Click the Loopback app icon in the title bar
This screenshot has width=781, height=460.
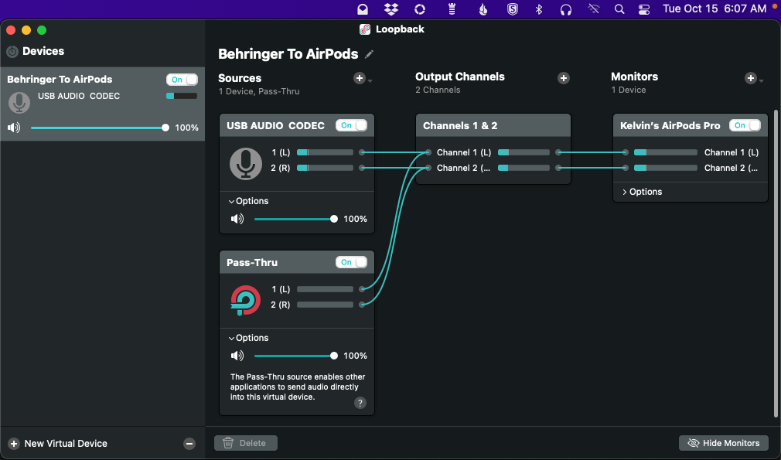point(365,29)
